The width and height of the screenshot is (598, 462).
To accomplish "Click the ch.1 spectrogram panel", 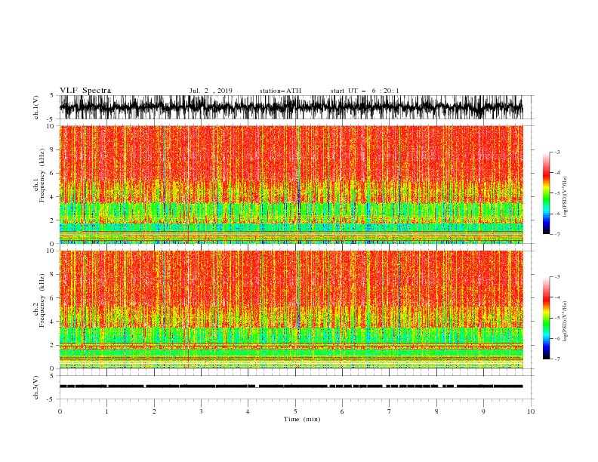I will 291,184.
